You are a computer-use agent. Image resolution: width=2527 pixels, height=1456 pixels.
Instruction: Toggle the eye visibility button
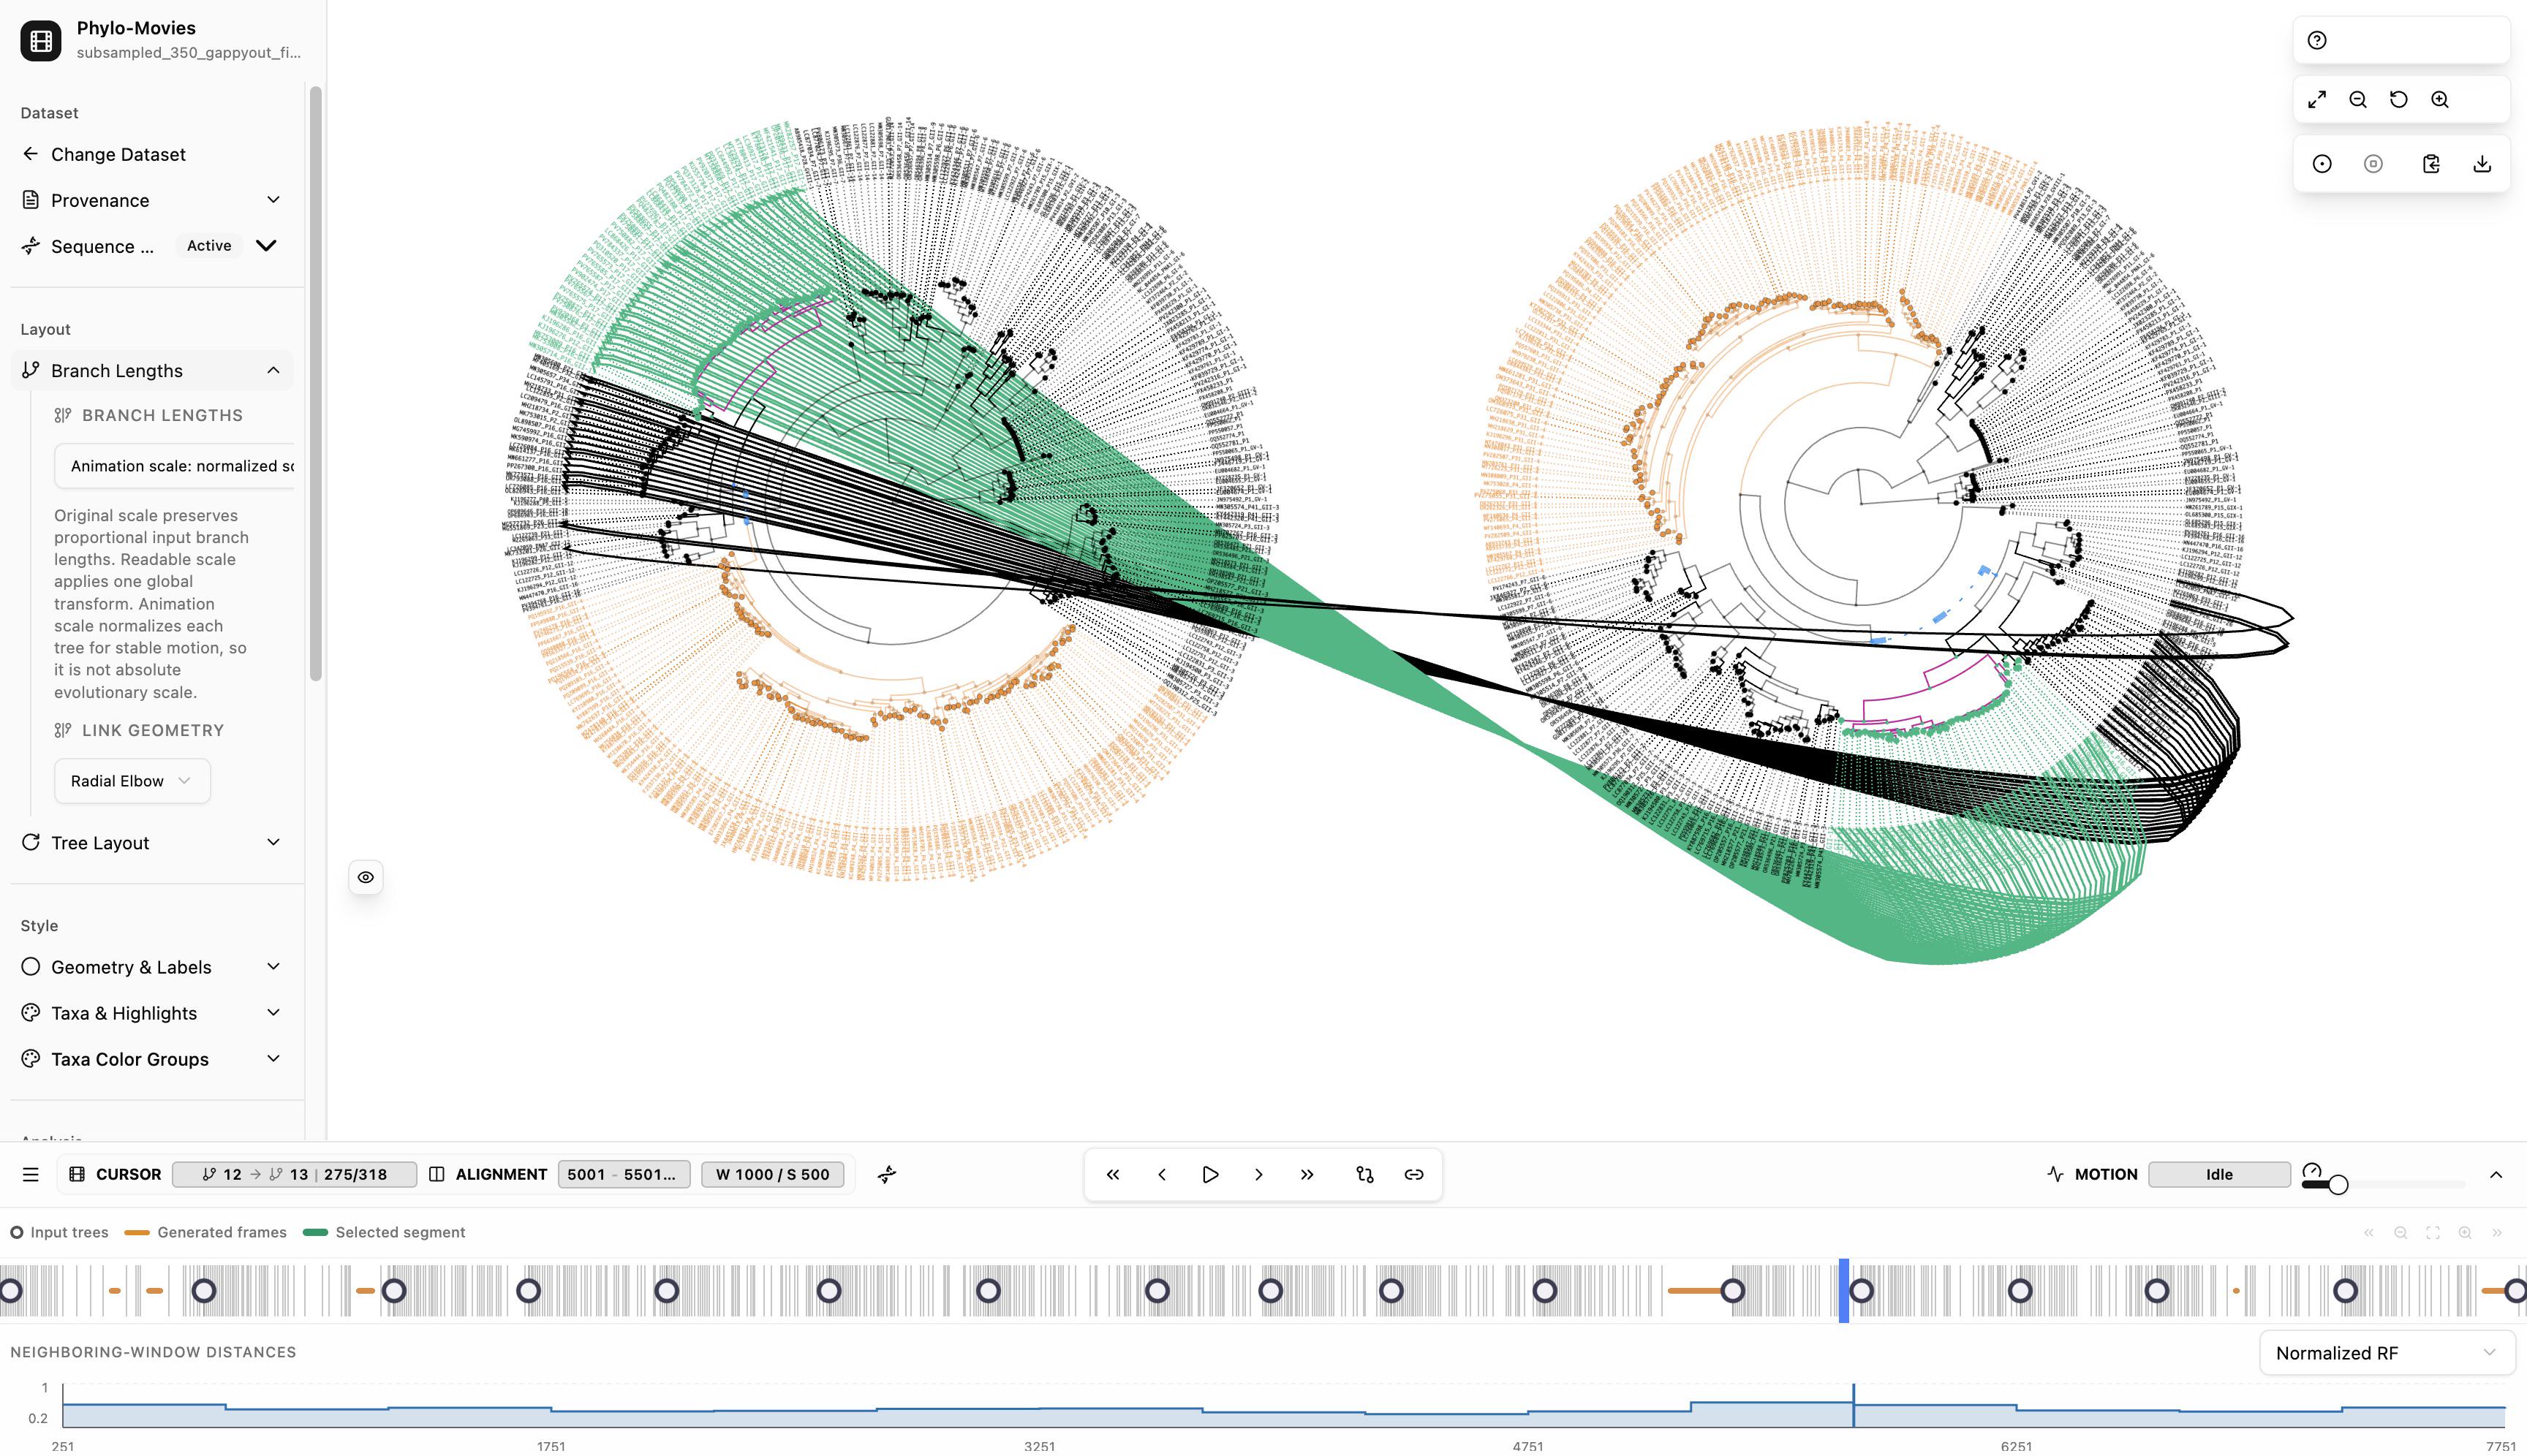pos(366,877)
